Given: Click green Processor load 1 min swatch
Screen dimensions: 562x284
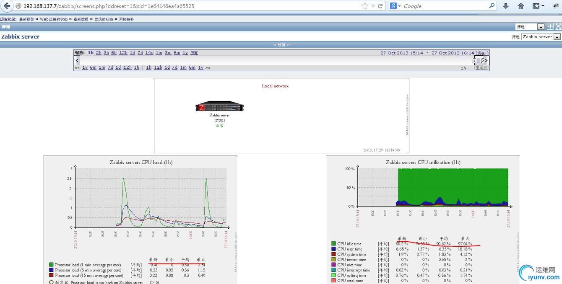Looking at the screenshot, I should [x=51, y=265].
